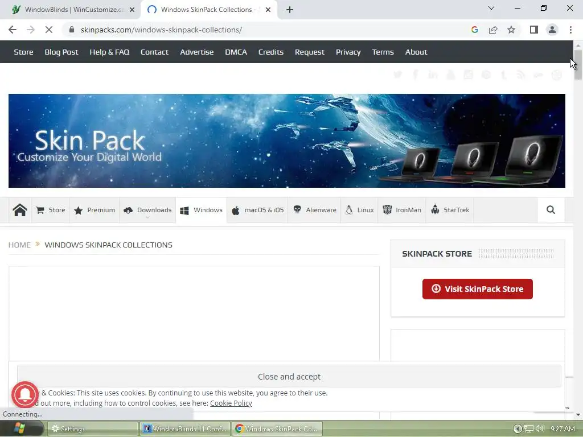Open Help & FAQ page
The width and height of the screenshot is (583, 437).
[x=109, y=52]
